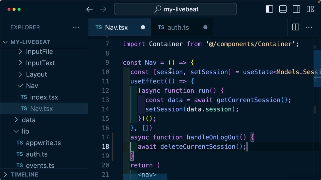The height and width of the screenshot is (180, 321).
Task: Click the split editor right icon
Action: (x=296, y=27)
